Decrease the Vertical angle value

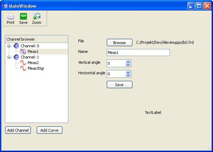[128, 65]
